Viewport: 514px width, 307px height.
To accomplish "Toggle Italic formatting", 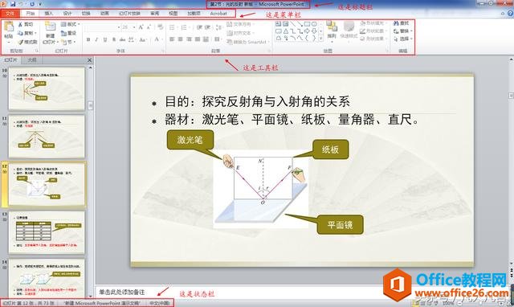I will (x=96, y=39).
